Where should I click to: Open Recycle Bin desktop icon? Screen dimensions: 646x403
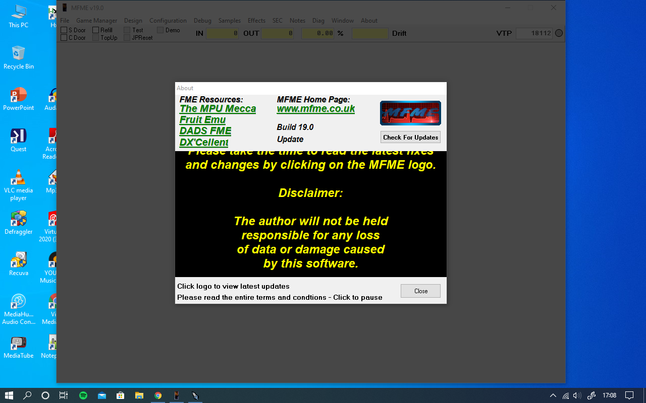[x=19, y=57]
